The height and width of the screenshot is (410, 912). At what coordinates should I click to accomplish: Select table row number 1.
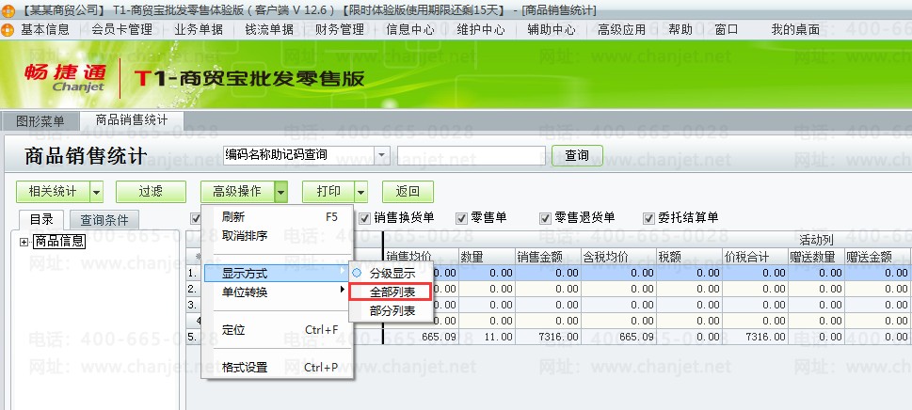pos(193,273)
